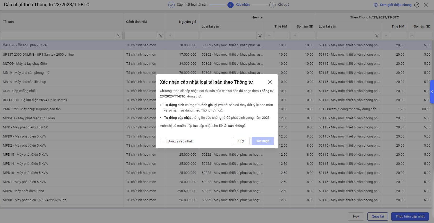Type in the Tài sản filter field

[58, 36]
